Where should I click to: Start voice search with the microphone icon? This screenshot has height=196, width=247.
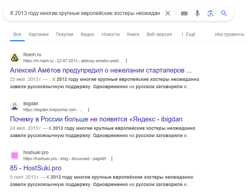(x=197, y=13)
